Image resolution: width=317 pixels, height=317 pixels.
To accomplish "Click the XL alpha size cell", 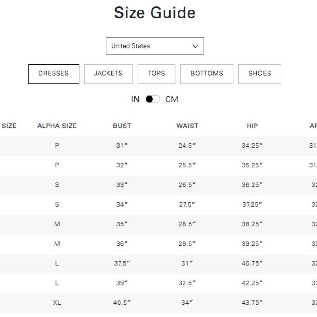I will click(x=57, y=302).
